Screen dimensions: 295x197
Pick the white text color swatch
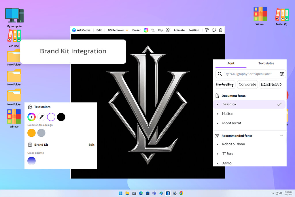tap(51, 117)
